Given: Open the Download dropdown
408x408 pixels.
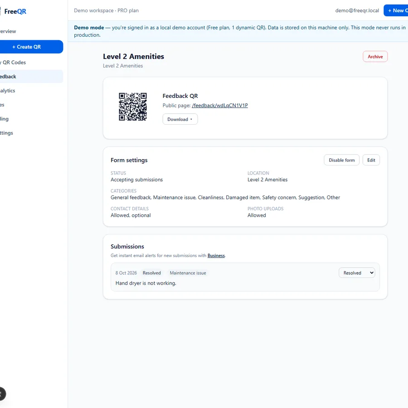Looking at the screenshot, I should pos(180,119).
